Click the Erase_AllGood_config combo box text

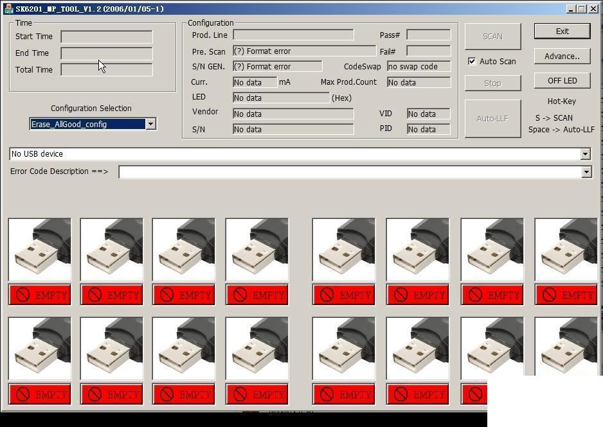[87, 124]
